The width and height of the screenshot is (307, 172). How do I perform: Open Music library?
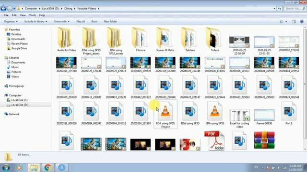[x=15, y=67]
